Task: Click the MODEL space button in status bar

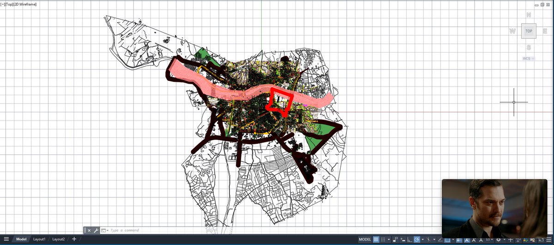Action: tap(365, 239)
